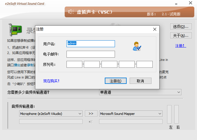The image size is (197, 140).
Task: Close the 注册 dialog with its X
Action: (155, 29)
